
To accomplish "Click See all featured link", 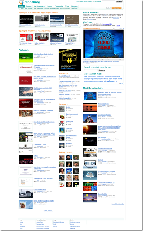I will coord(48,211).
